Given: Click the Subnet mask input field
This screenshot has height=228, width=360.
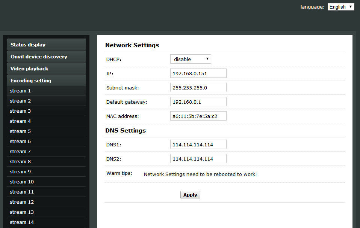Looking at the screenshot, I should click(198, 87).
